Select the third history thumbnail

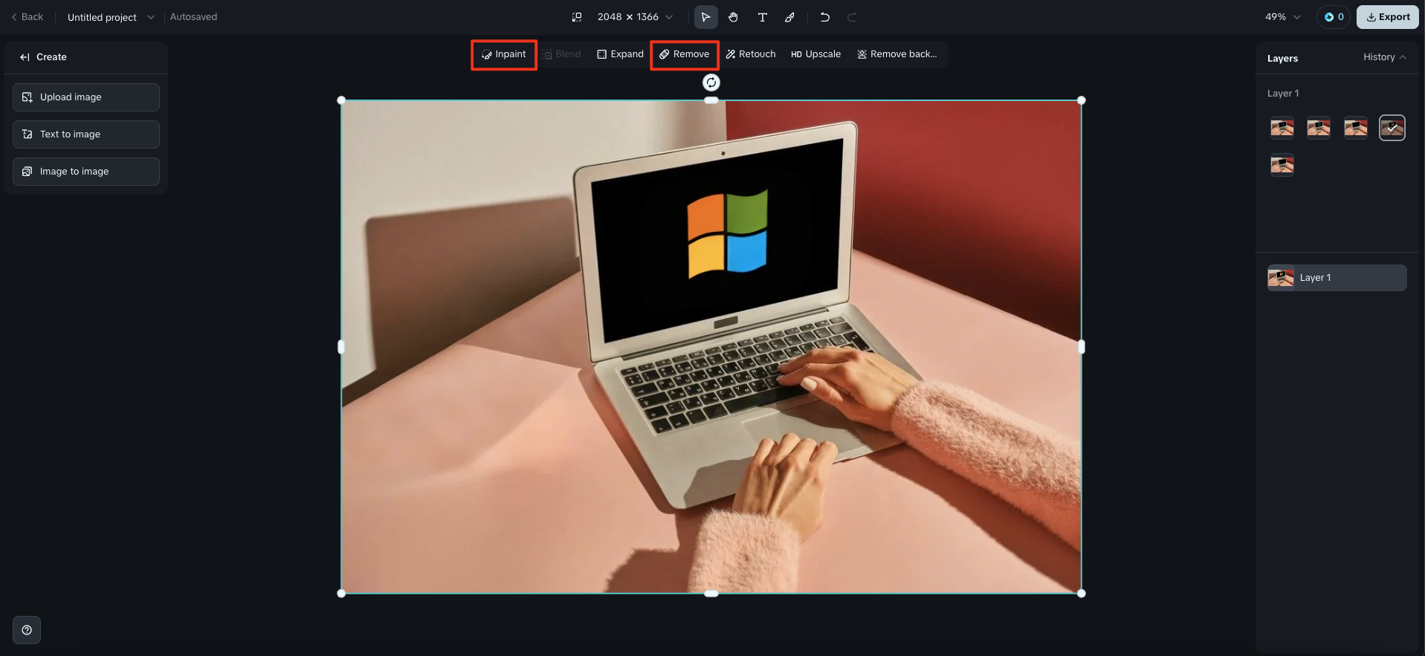pyautogui.click(x=1356, y=128)
